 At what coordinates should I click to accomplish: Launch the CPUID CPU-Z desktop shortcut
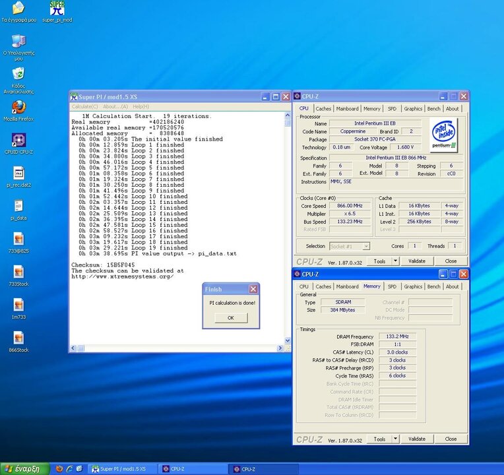pyautogui.click(x=18, y=144)
